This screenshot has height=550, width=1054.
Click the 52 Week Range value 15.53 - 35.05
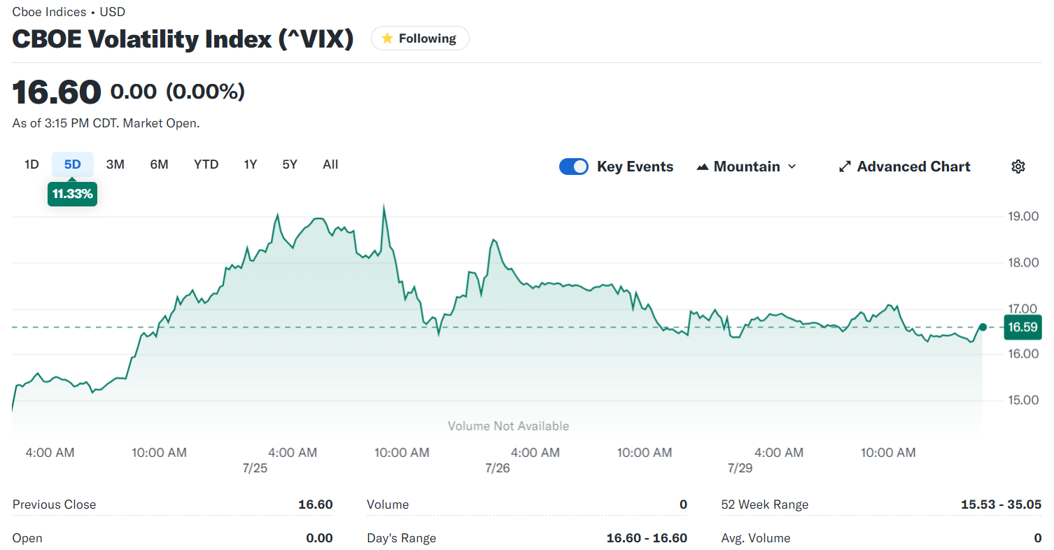click(x=1001, y=505)
